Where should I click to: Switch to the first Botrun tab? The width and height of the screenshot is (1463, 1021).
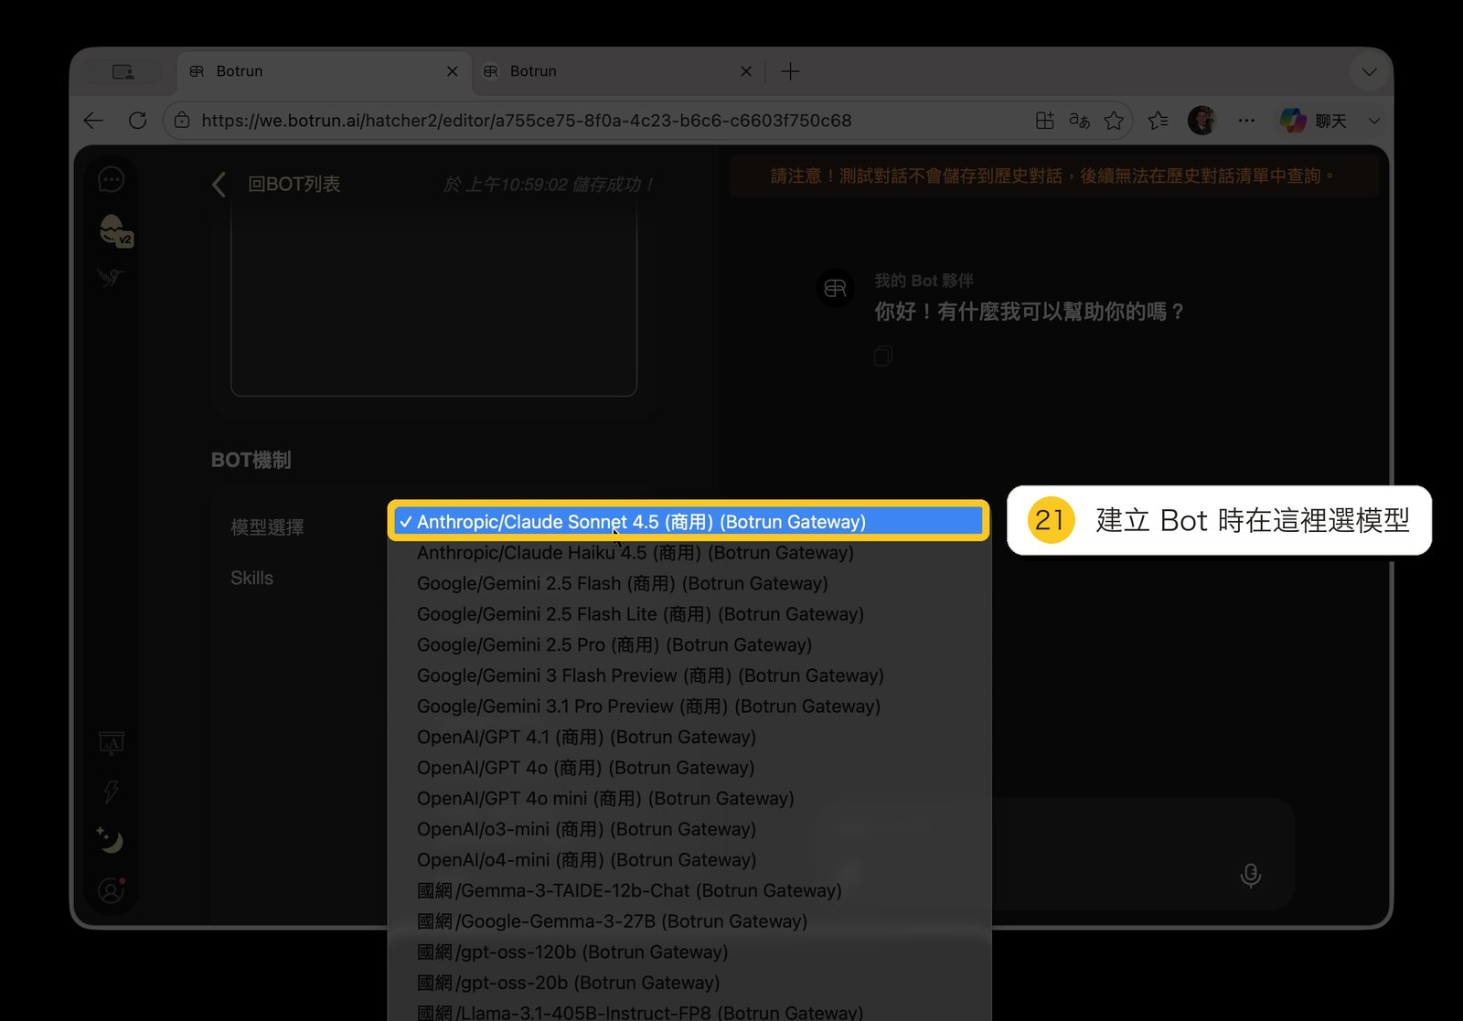point(324,71)
